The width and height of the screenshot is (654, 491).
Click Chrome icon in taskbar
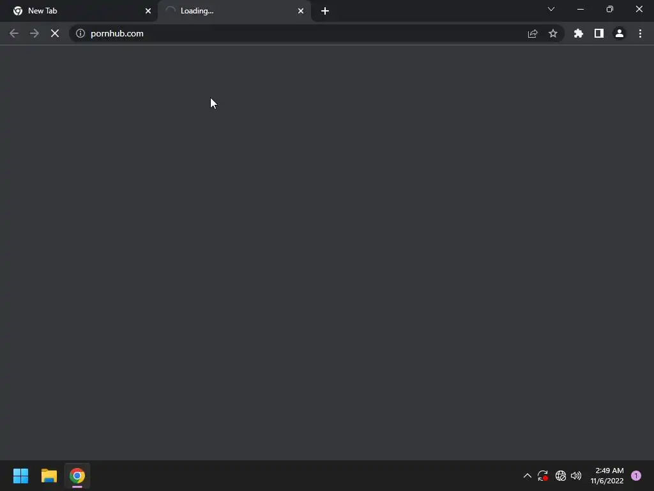77,476
